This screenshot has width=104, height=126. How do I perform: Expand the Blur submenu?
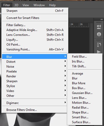pyautogui.click(x=35, y=56)
